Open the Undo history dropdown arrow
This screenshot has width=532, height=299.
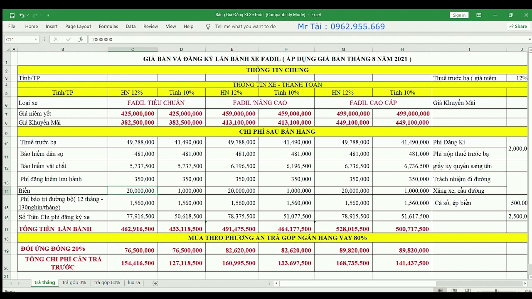coord(28,15)
